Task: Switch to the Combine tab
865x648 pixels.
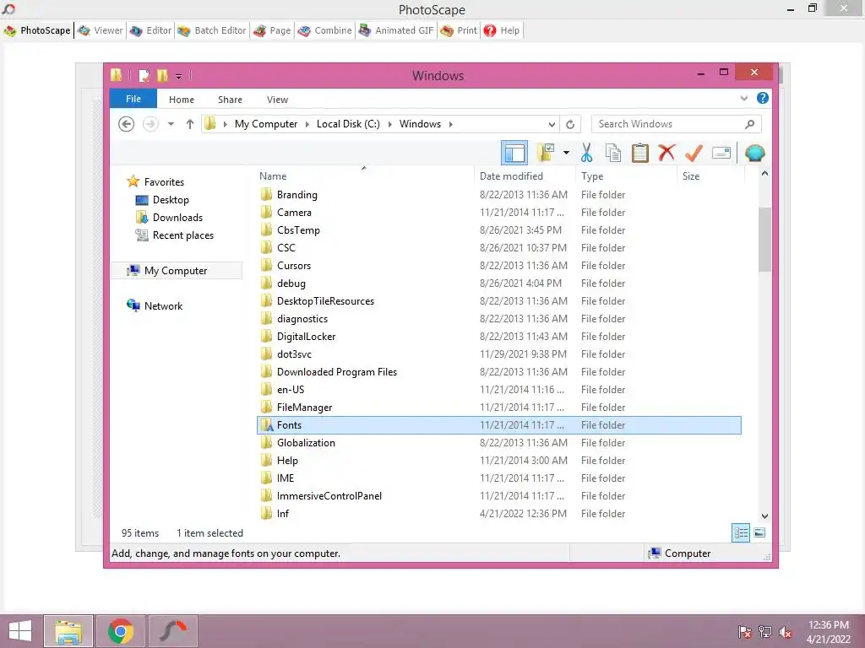Action: tap(324, 30)
